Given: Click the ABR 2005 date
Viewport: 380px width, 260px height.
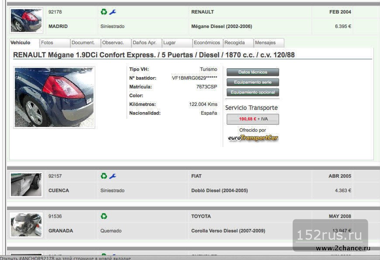Looking at the screenshot, I should pyautogui.click(x=340, y=176).
